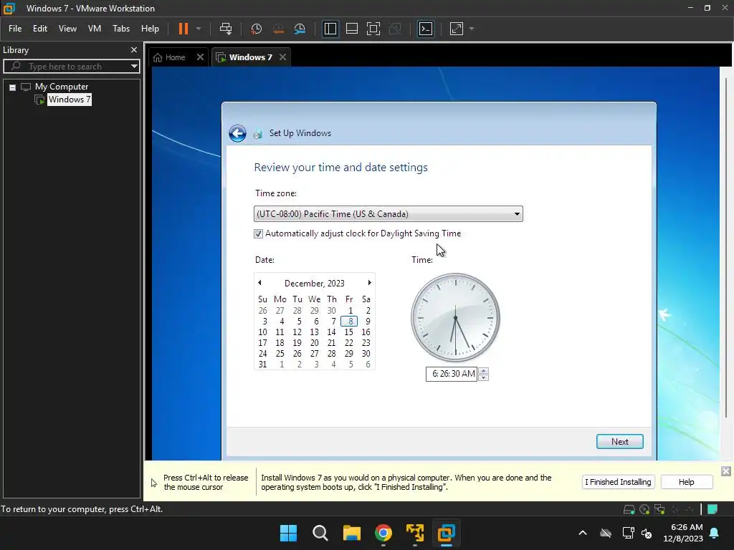Dismiss the yellow install hint bar
The image size is (734, 550).
[725, 471]
